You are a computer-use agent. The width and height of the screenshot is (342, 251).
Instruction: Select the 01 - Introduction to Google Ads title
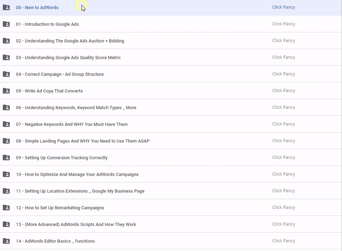tap(47, 24)
